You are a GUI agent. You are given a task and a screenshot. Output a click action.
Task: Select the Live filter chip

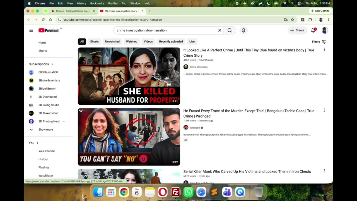tap(192, 42)
